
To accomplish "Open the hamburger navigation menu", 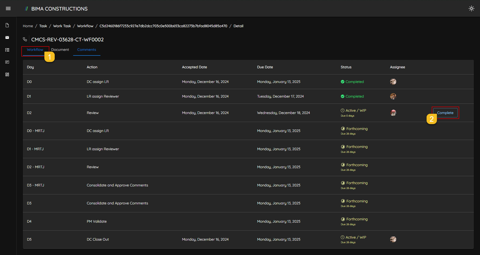I will [x=8, y=9].
